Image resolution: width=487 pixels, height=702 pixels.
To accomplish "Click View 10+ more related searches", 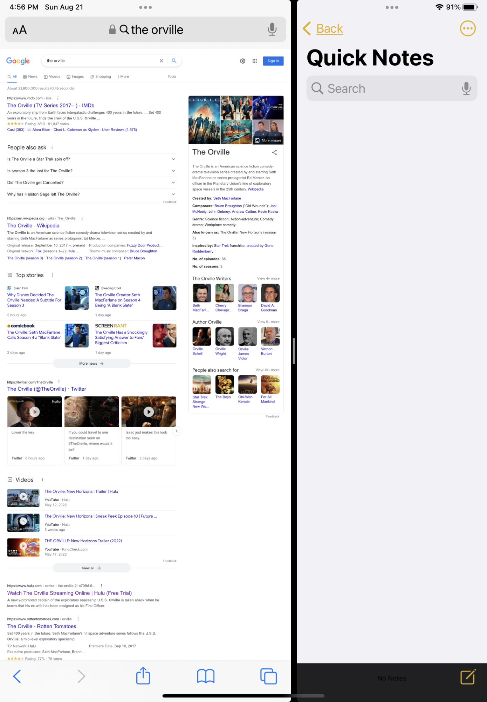I will tap(268, 370).
